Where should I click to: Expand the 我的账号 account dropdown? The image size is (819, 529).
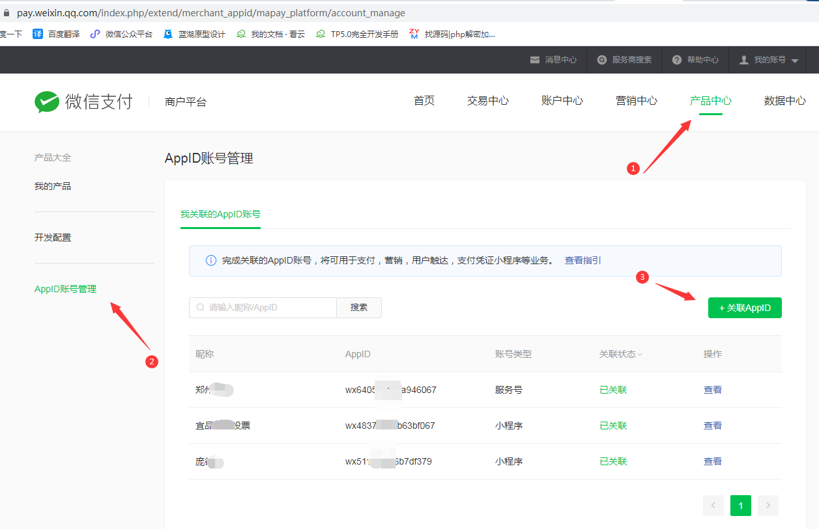pyautogui.click(x=769, y=60)
